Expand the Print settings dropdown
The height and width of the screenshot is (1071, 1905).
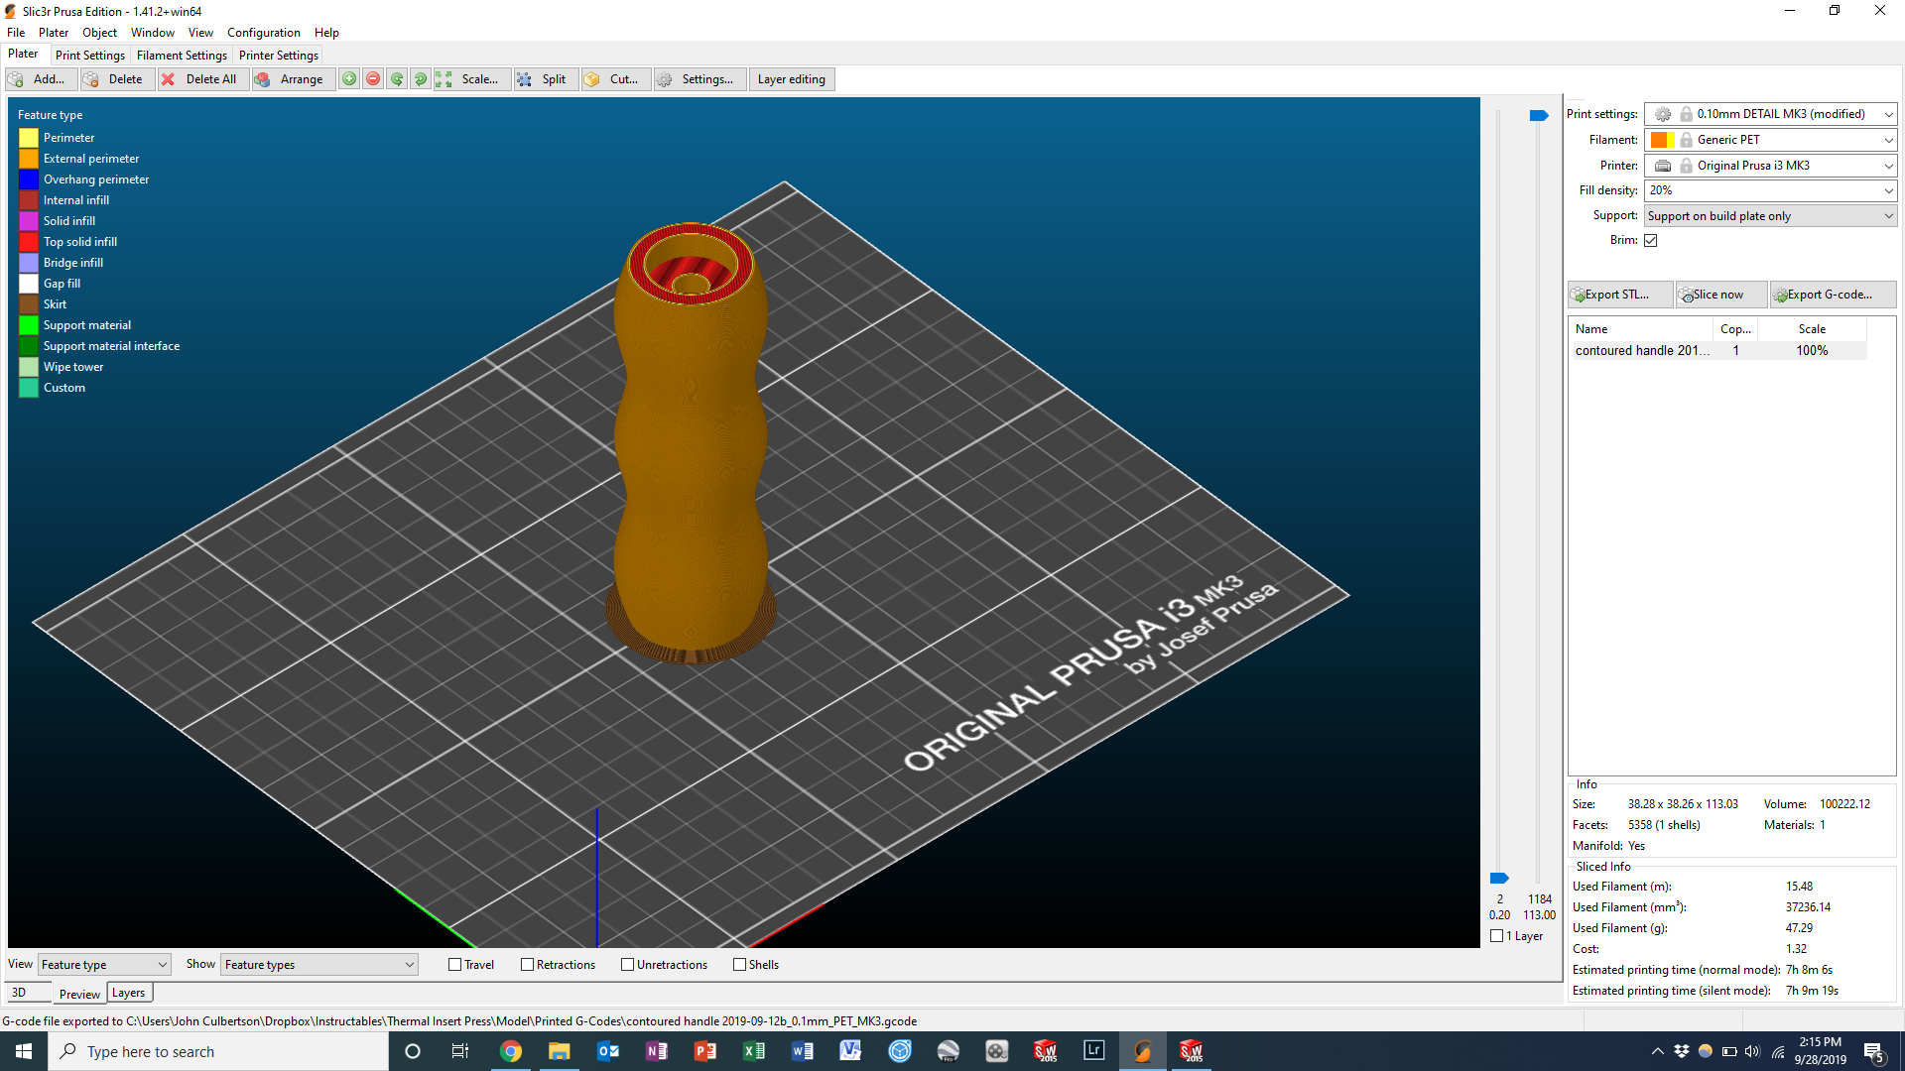tap(1889, 114)
